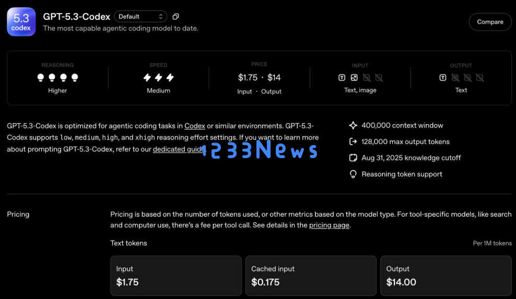Open the Codex link in description
The width and height of the screenshot is (516, 299).
(194, 126)
